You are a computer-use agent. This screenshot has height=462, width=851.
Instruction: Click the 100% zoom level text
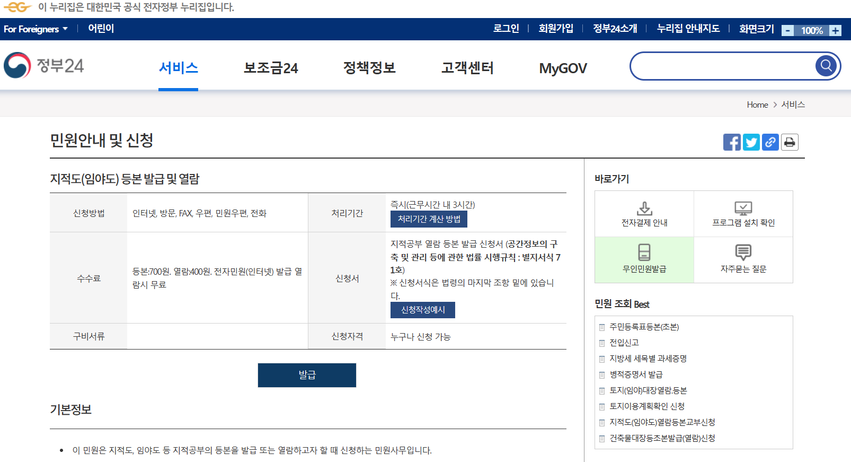(x=812, y=31)
